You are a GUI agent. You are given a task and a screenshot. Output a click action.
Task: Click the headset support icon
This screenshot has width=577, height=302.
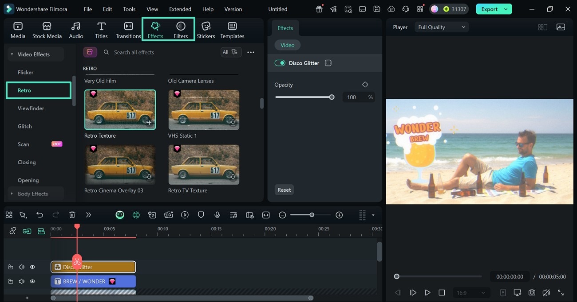coord(405,9)
